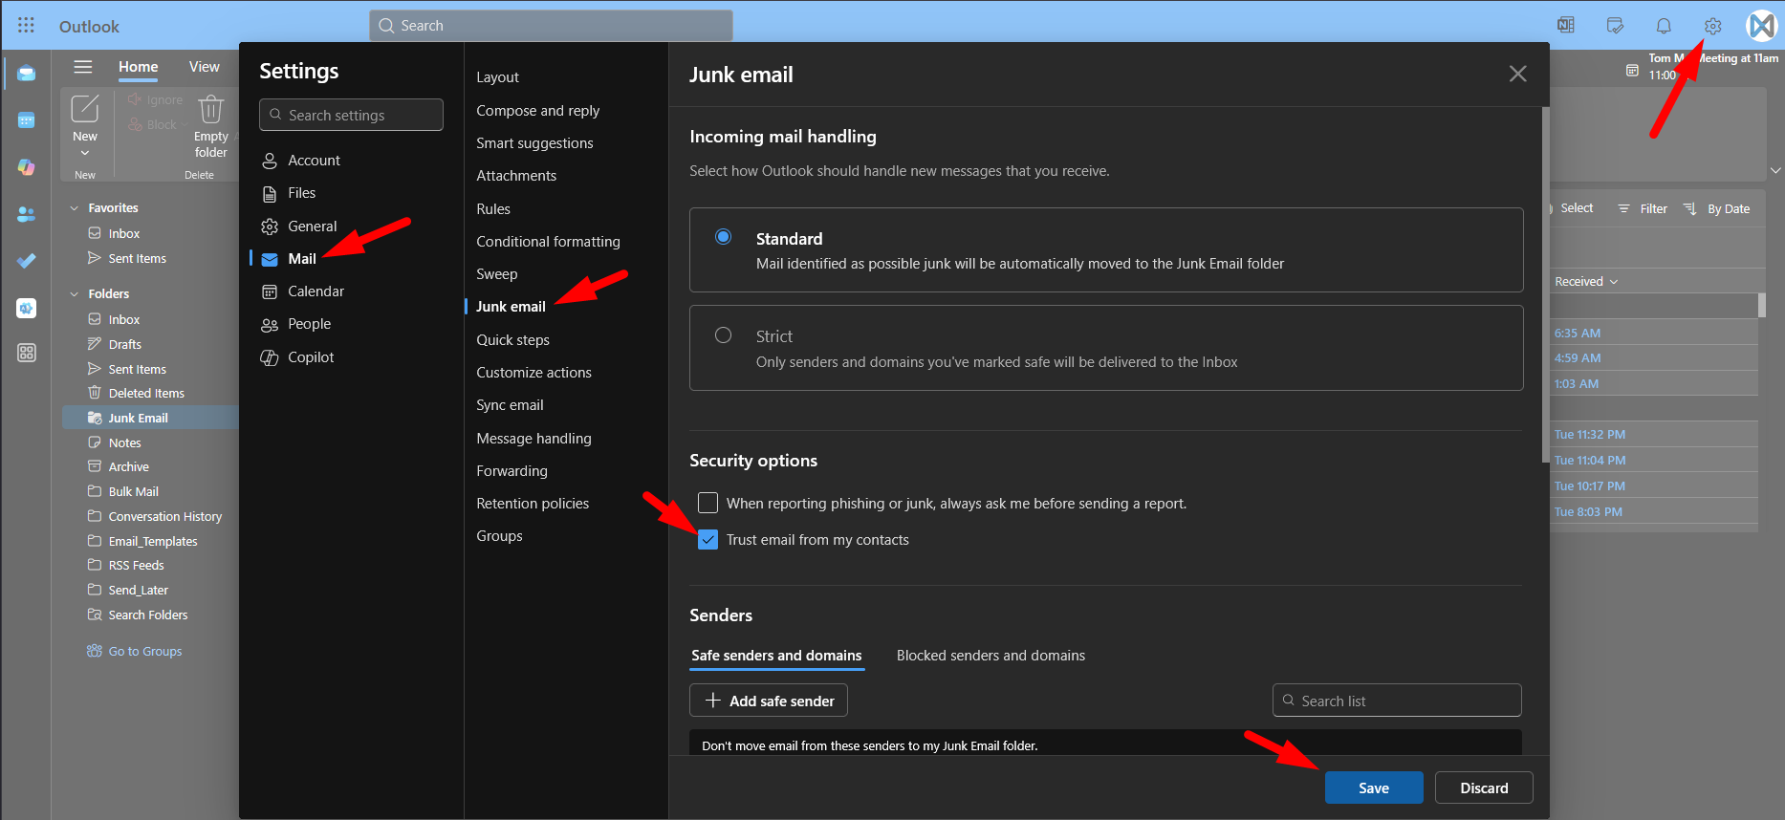The image size is (1785, 820).
Task: Open the Filter menu
Action: click(1643, 209)
